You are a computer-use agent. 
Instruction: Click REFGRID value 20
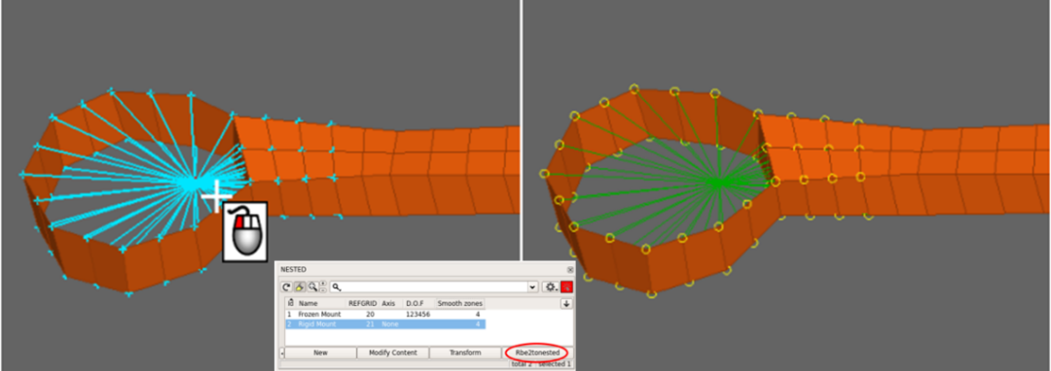(370, 314)
